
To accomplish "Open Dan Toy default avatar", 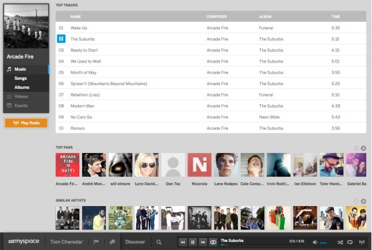I will click(173, 165).
